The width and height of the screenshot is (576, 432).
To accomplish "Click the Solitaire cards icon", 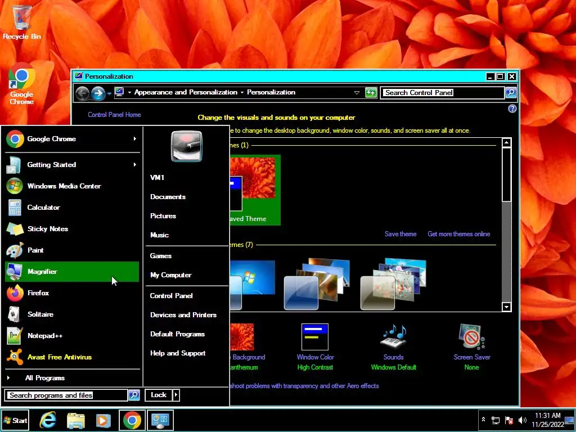I will click(x=15, y=314).
